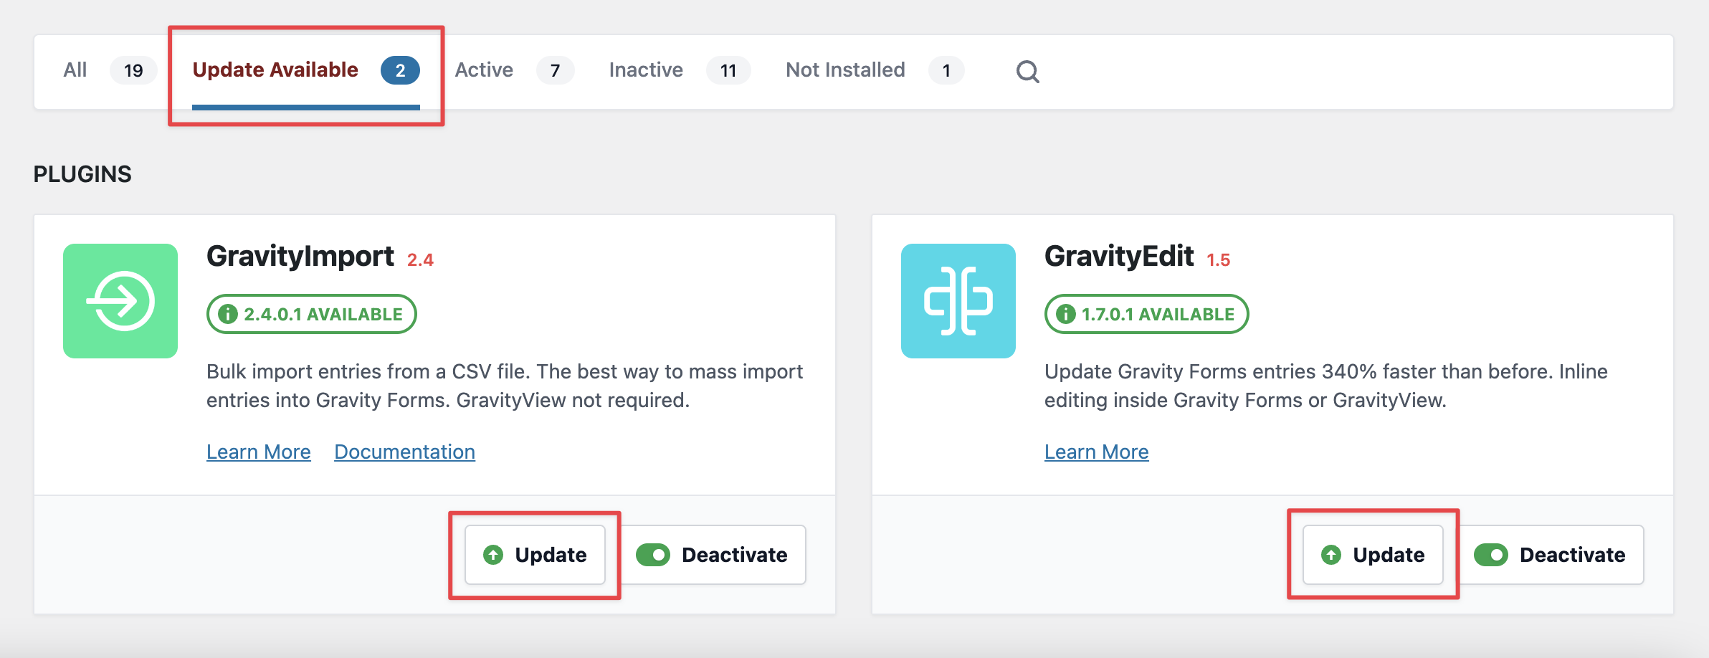Select the Update Available tab
Viewport: 1709px width, 658px height.
click(x=305, y=70)
